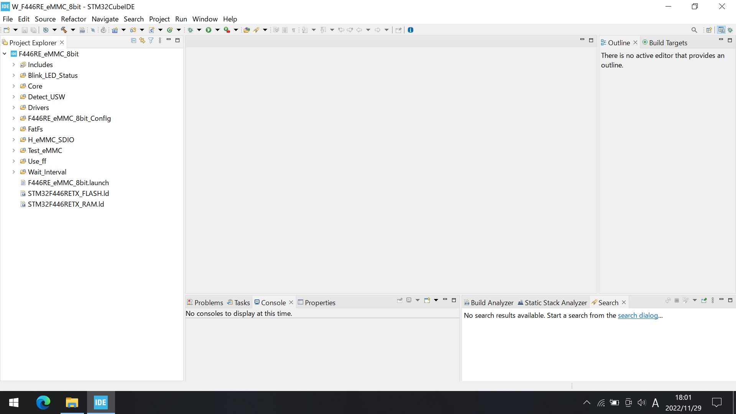Open the Project menu
This screenshot has width=736, height=414.
coord(159,19)
